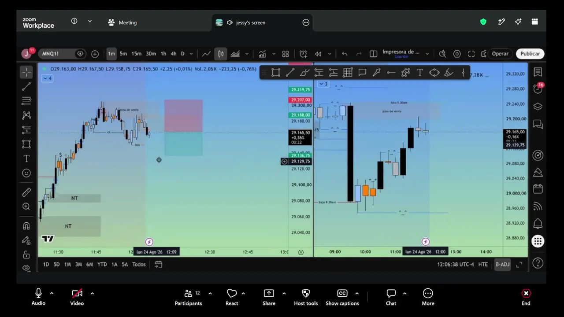Expand indicators favorites dropdown arrow

273,54
